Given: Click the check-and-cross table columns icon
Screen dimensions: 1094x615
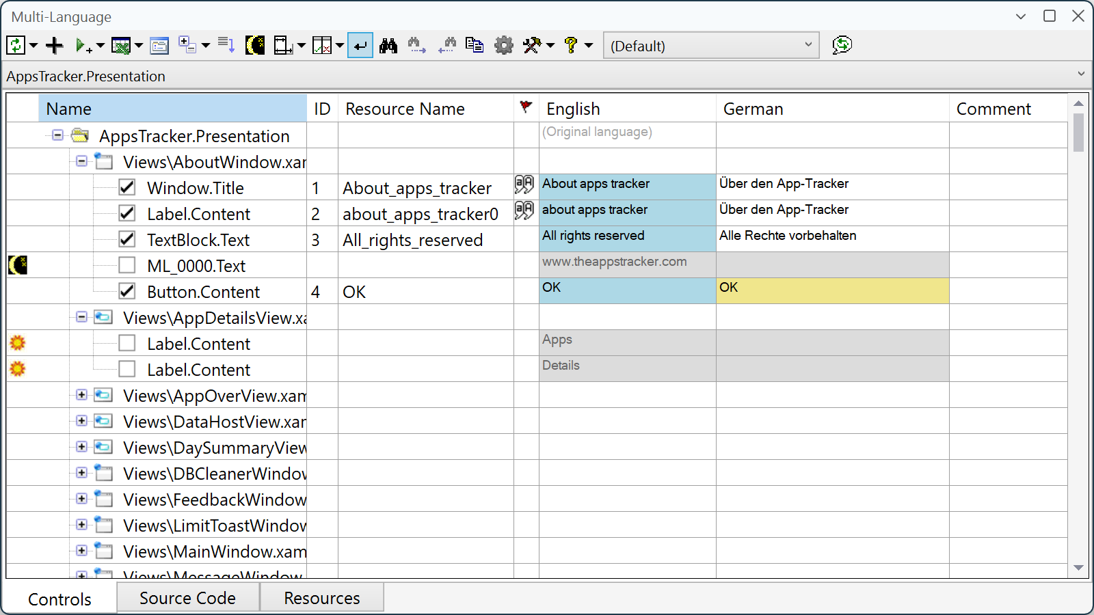Looking at the screenshot, I should (322, 46).
